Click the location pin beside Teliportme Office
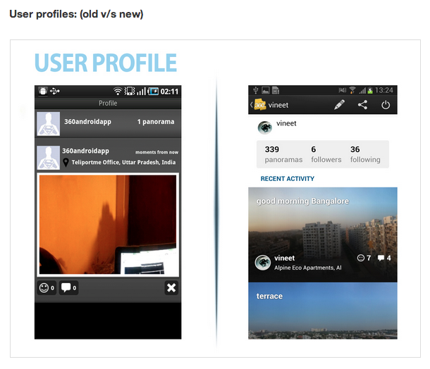 coord(66,163)
